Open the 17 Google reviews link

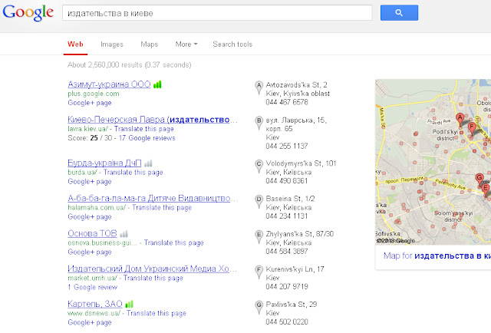tap(147, 138)
